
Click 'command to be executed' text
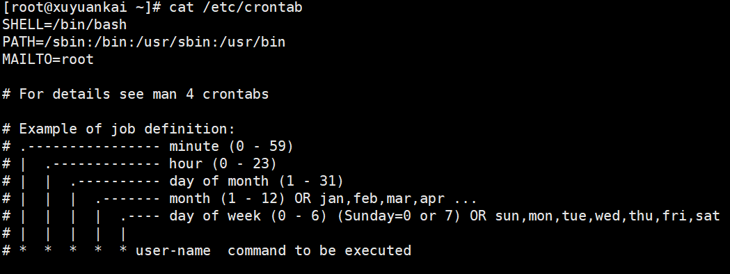[x=319, y=251]
